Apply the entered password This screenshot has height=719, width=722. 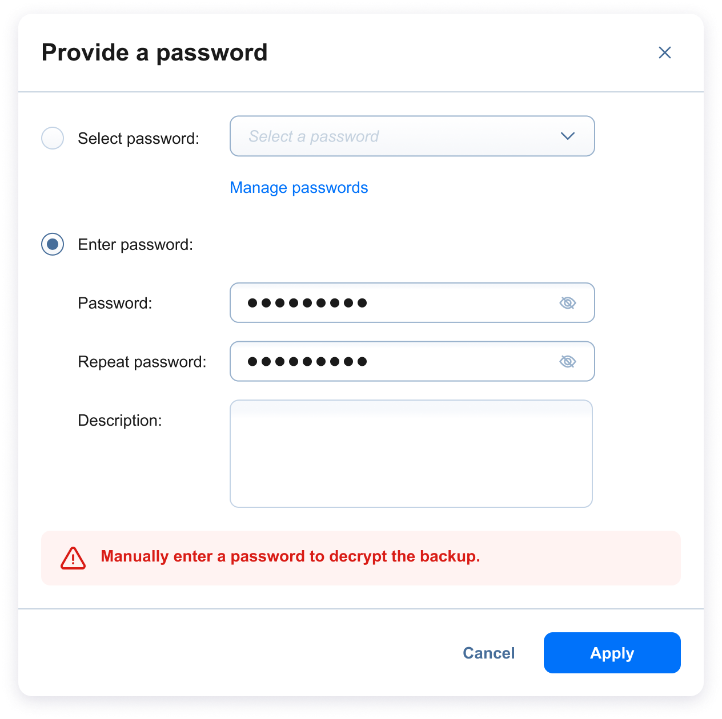[612, 653]
